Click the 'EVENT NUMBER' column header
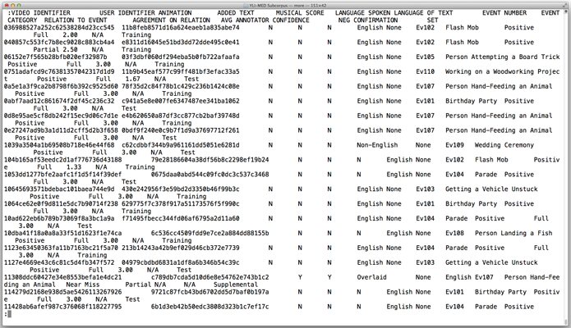Viewport: 571px width, 328px height. pos(504,13)
